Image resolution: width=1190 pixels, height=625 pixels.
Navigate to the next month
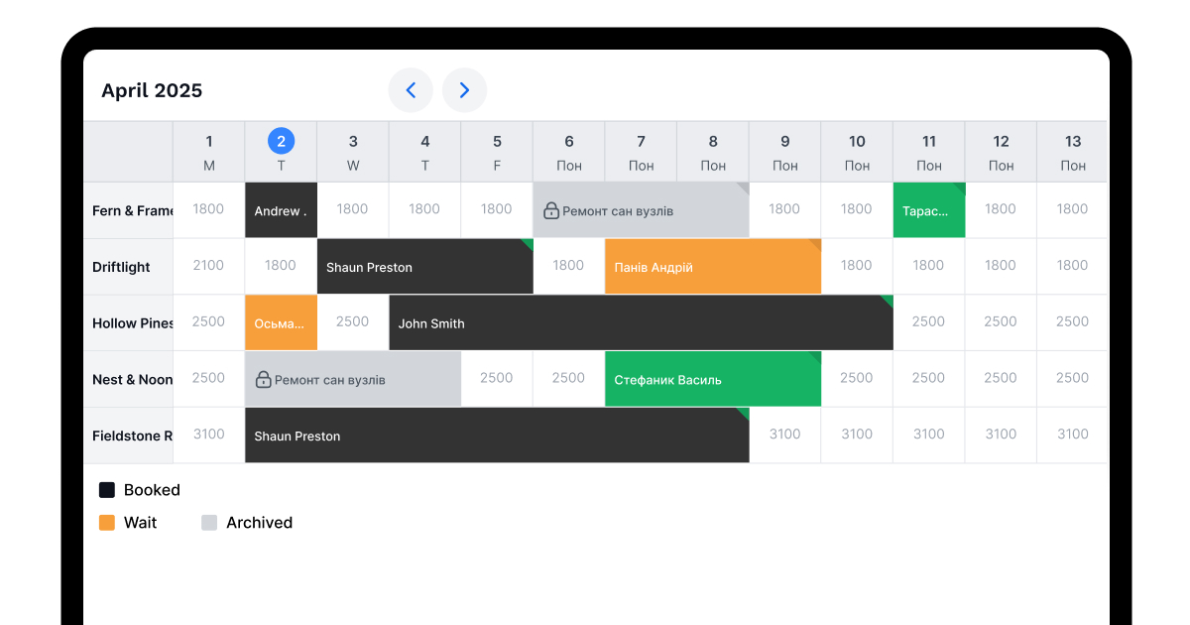click(x=464, y=89)
